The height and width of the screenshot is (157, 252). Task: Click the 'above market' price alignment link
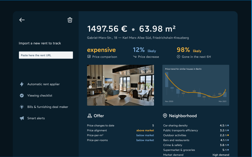145,130
